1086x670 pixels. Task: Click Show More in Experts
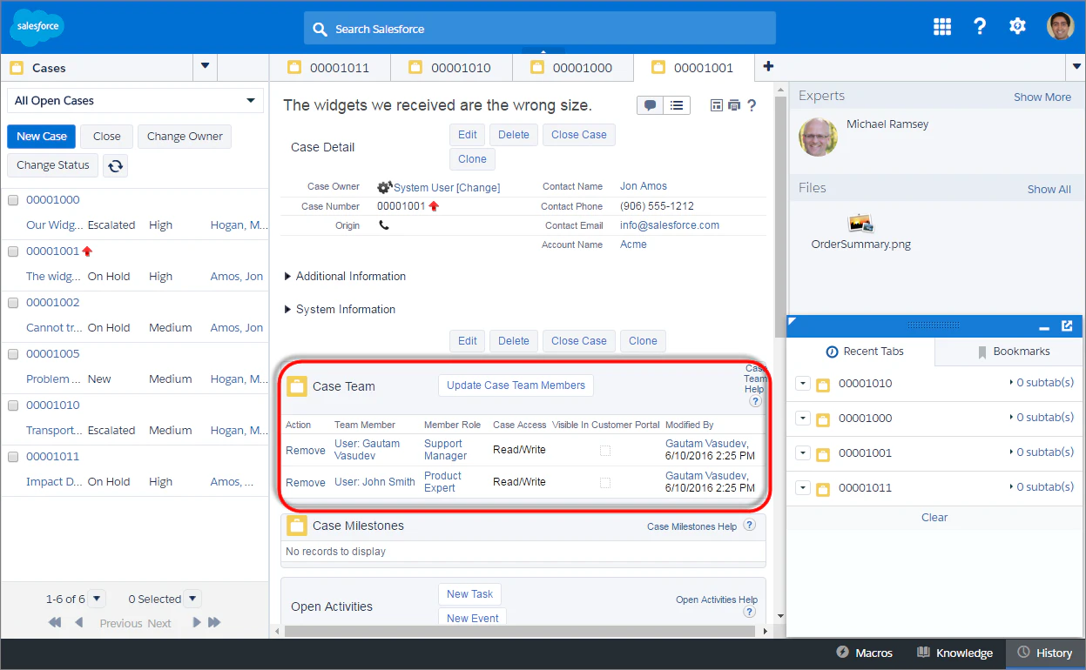[x=1042, y=97]
